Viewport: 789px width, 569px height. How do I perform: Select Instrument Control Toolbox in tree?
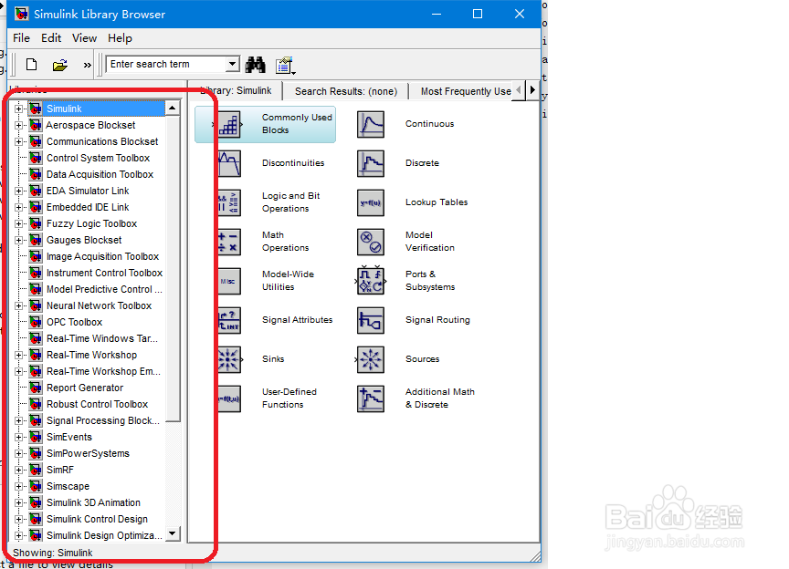tap(104, 273)
